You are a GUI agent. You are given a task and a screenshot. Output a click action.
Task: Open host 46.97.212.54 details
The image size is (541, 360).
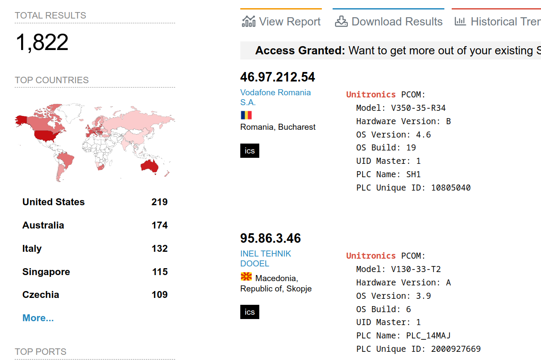[277, 77]
